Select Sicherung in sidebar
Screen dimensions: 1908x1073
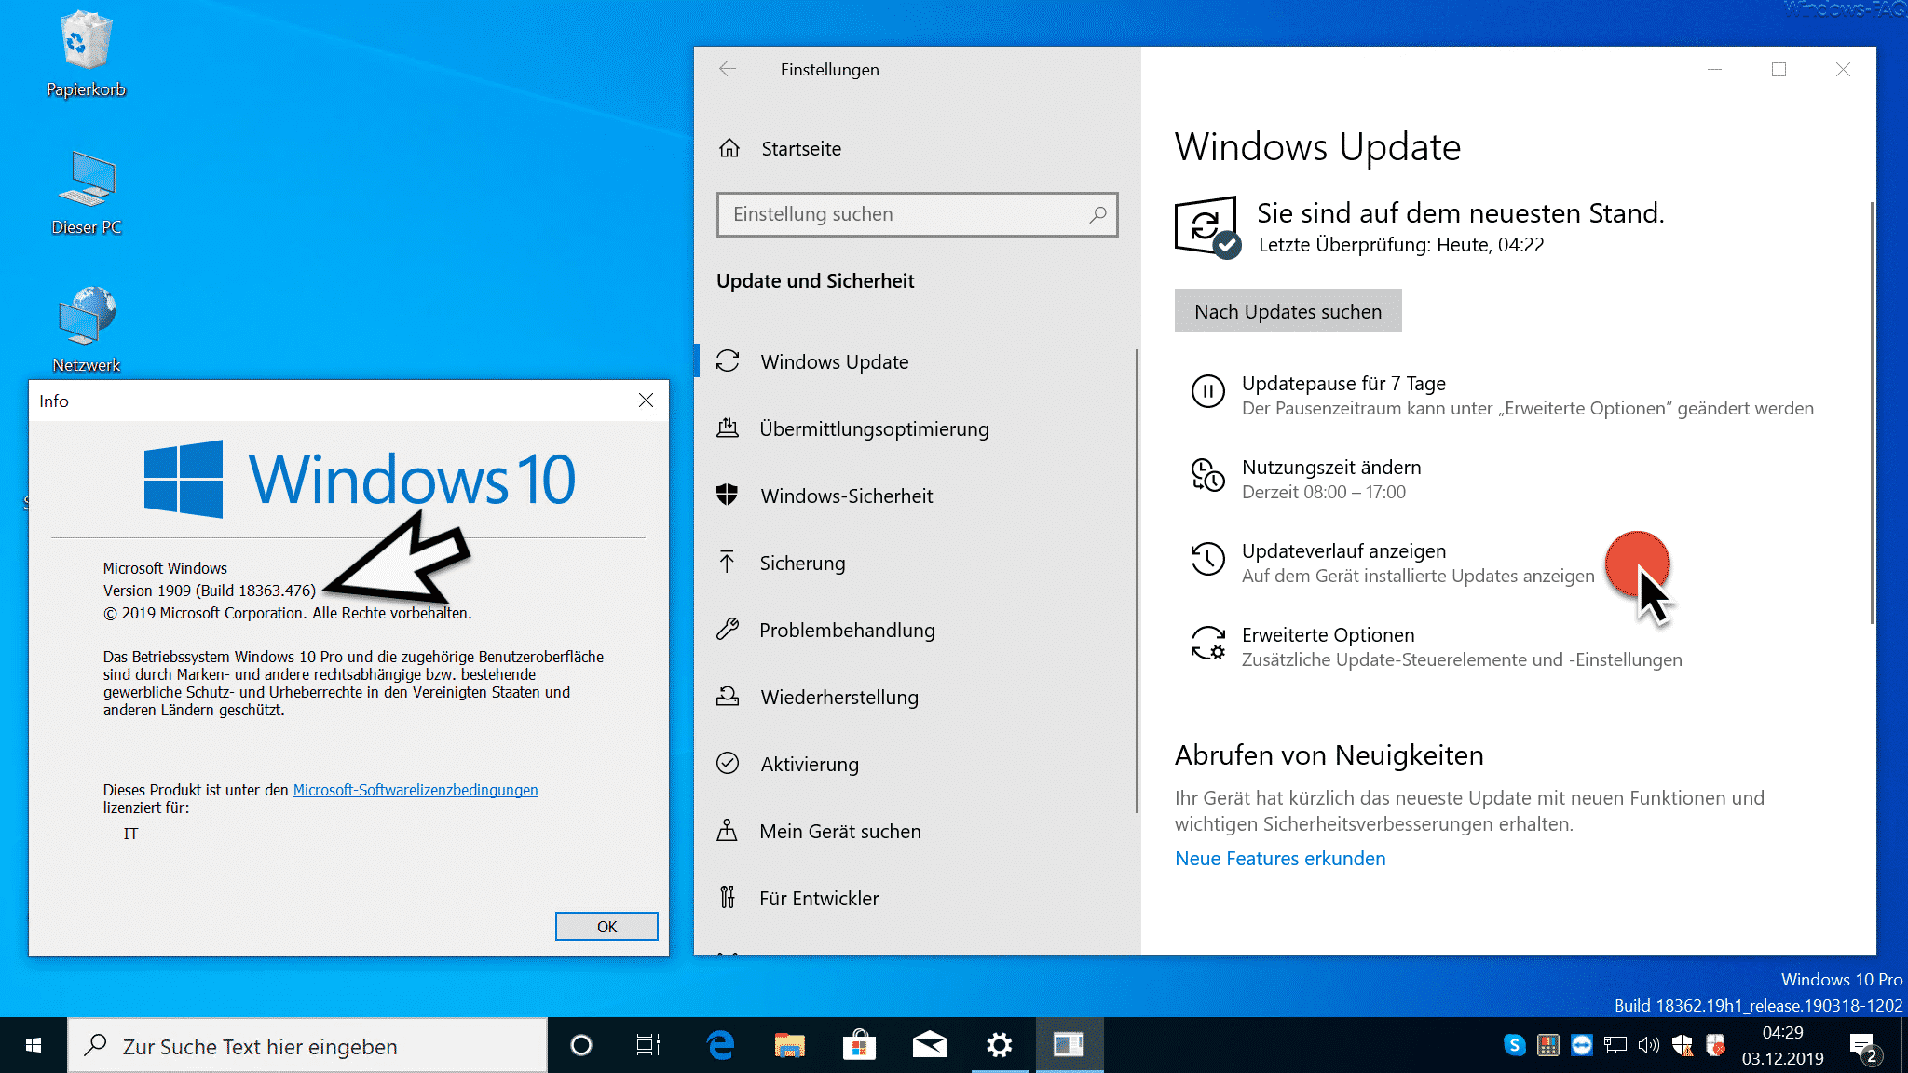[918, 563]
